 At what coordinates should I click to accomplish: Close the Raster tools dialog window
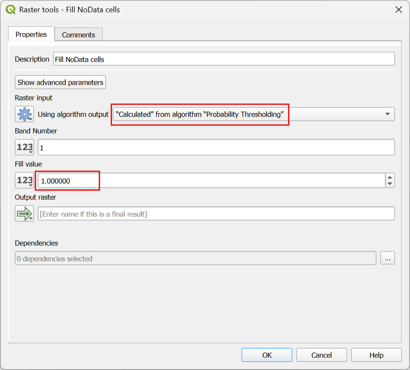tap(399, 10)
